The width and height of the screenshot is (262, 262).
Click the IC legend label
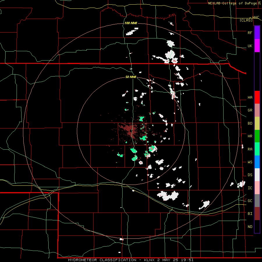250,188
